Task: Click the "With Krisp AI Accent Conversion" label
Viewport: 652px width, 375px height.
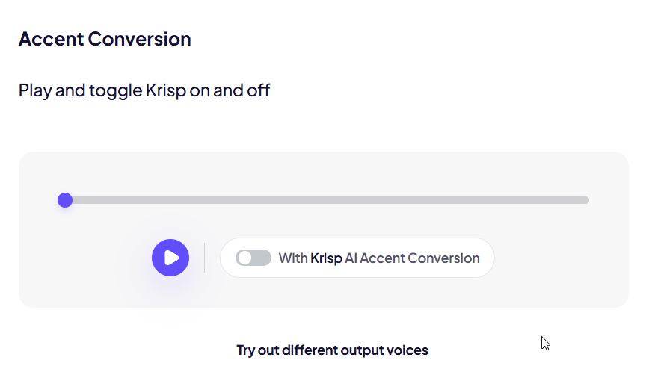Action: pos(379,258)
